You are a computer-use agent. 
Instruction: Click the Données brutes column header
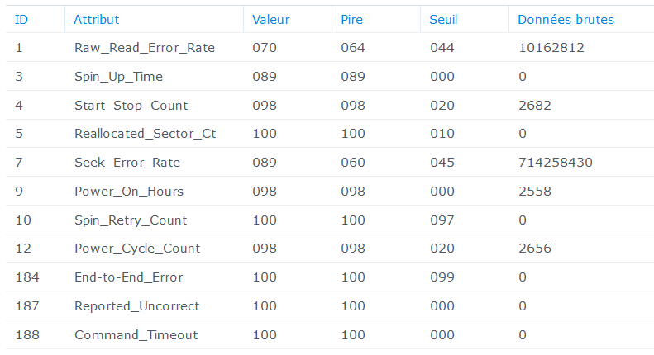pyautogui.click(x=581, y=20)
